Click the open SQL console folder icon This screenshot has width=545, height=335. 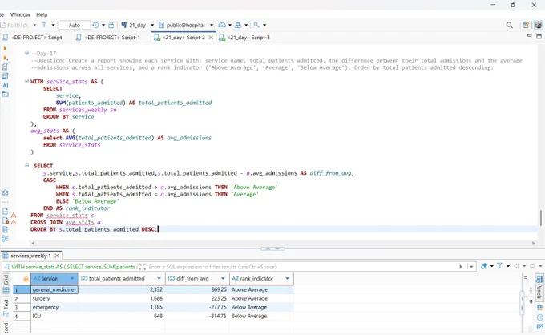pyautogui.click(x=6, y=95)
